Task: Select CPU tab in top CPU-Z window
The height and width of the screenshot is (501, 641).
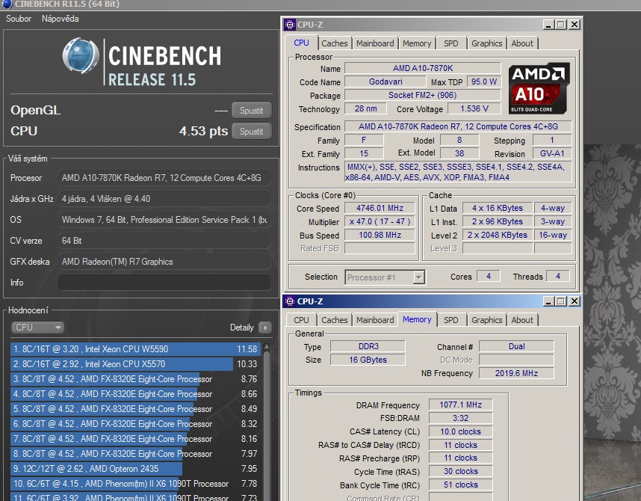Action: [x=301, y=43]
